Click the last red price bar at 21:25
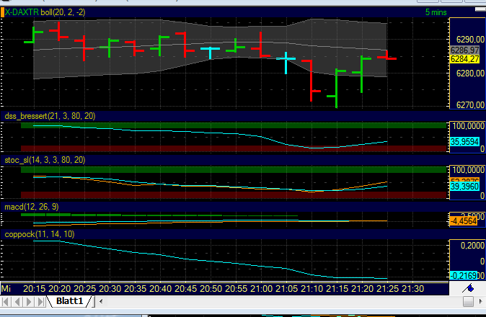 coord(386,55)
